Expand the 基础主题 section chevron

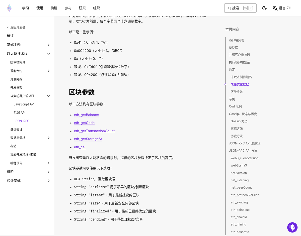pos(49,45)
